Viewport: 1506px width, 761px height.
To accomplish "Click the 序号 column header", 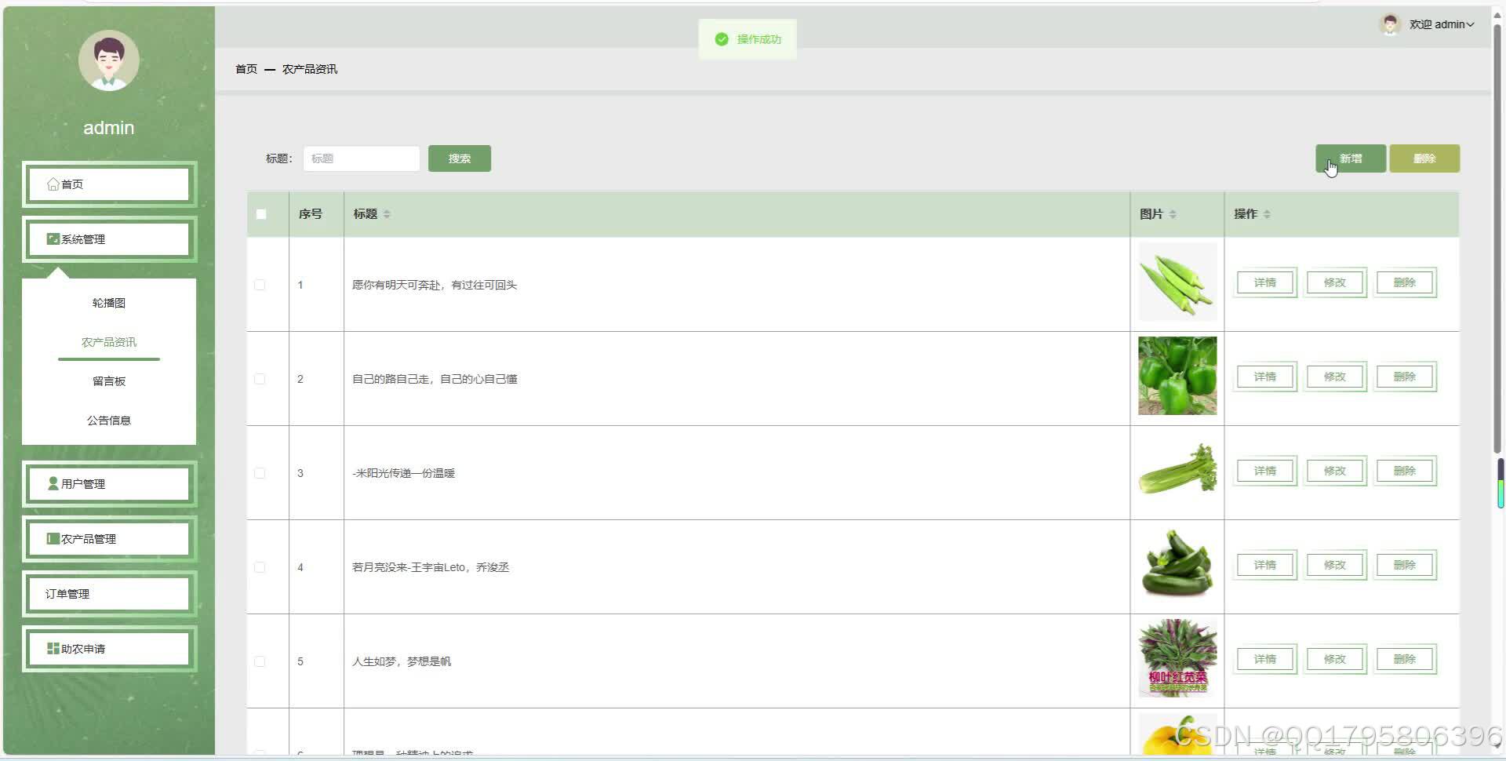I will [311, 214].
